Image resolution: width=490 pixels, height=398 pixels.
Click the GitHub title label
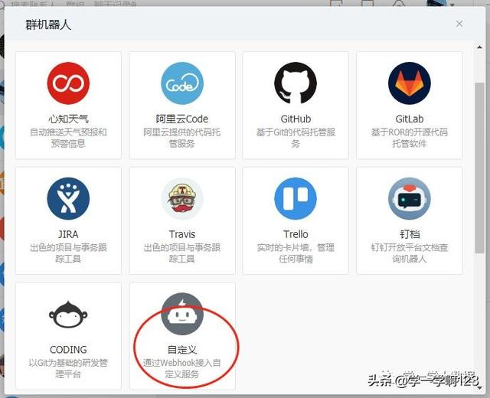point(296,119)
